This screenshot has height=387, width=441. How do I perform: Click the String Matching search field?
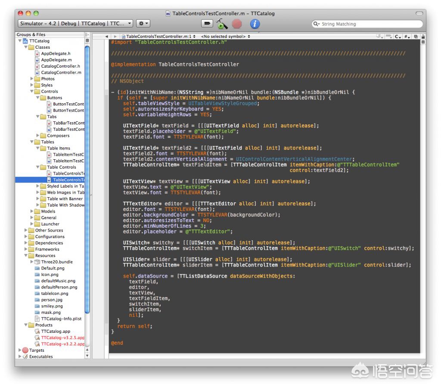coord(367,24)
